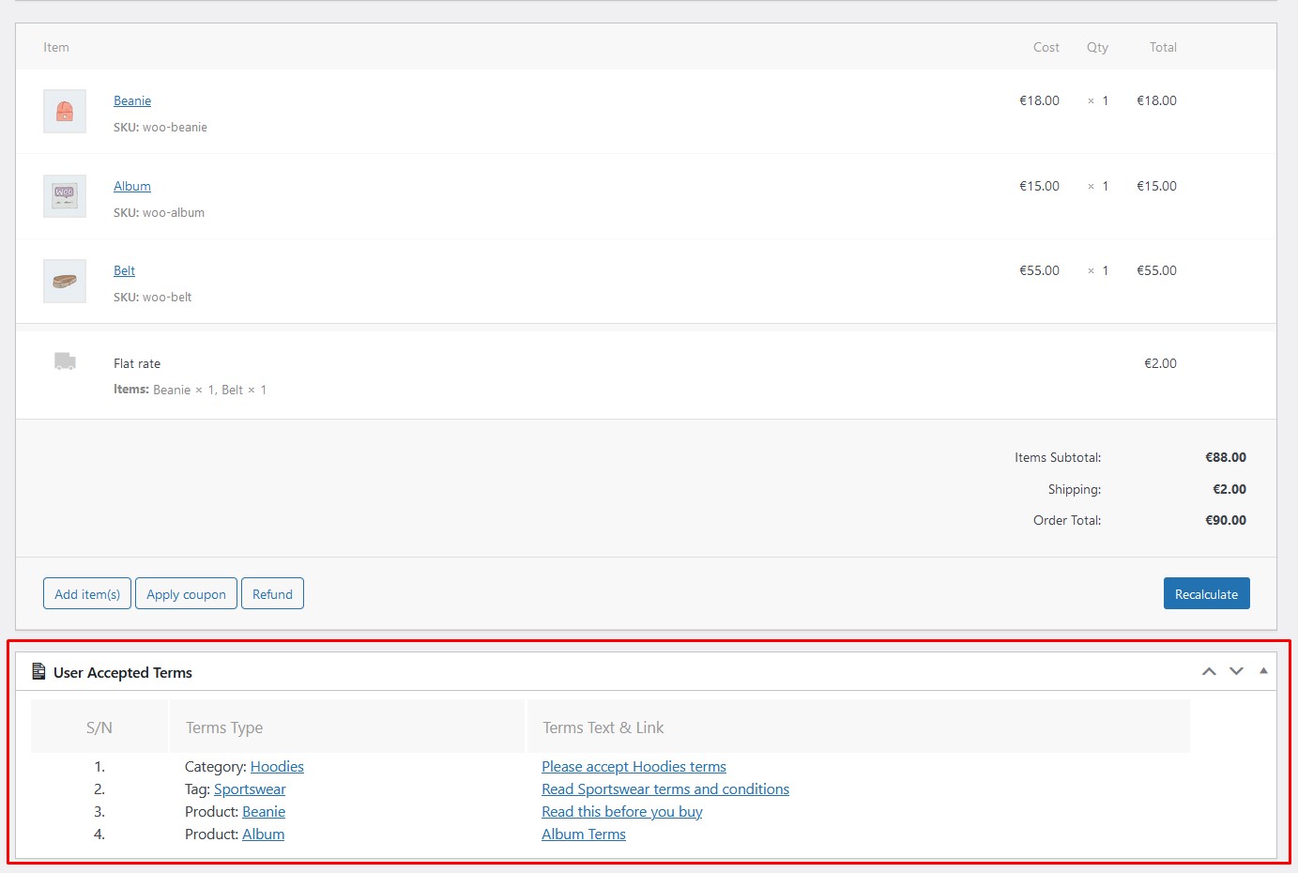Open the Sportswear tag link
Screen dimensions: 1298x873
click(250, 789)
